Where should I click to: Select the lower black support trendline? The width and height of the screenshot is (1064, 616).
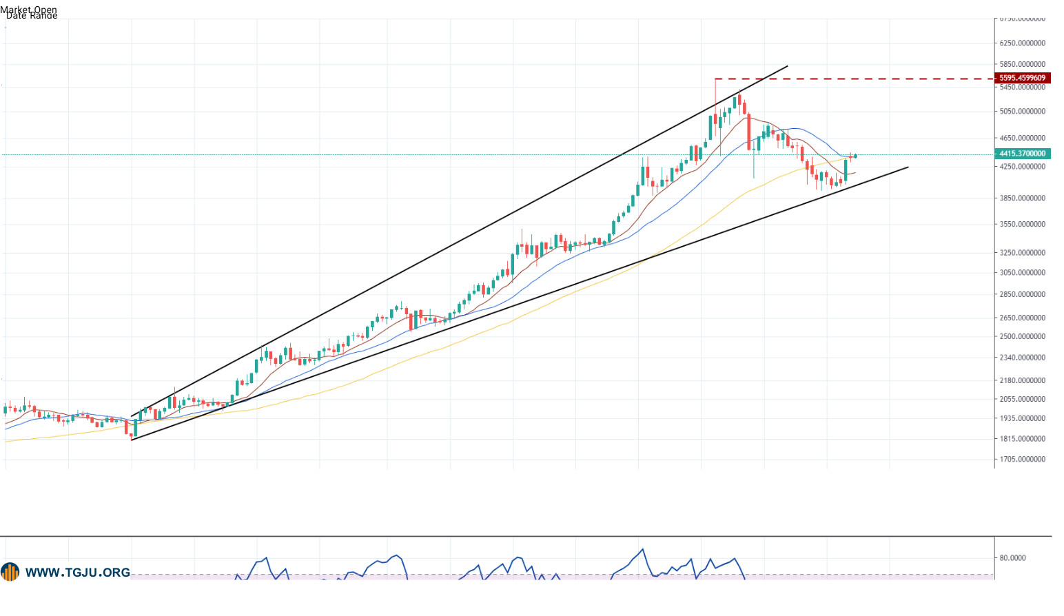[520, 303]
